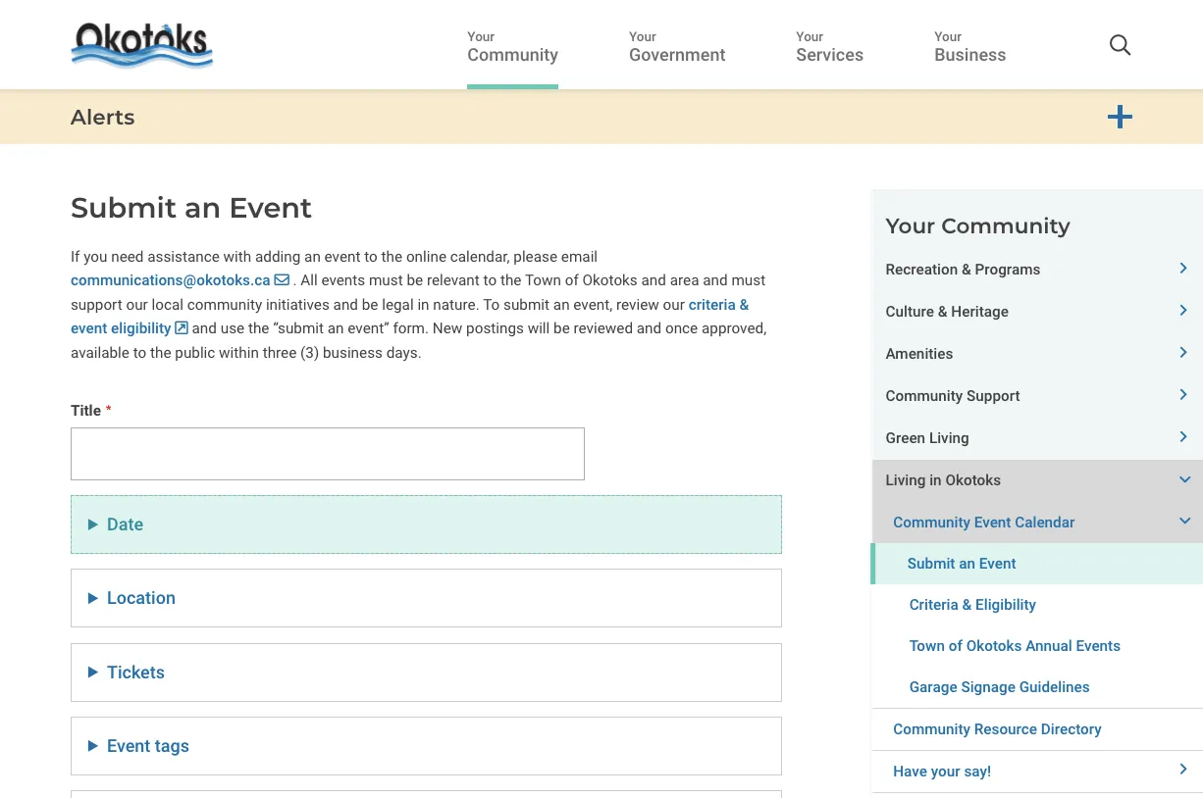Open Town of Okotoks Annual Events
This screenshot has height=798, width=1203.
(x=1015, y=646)
